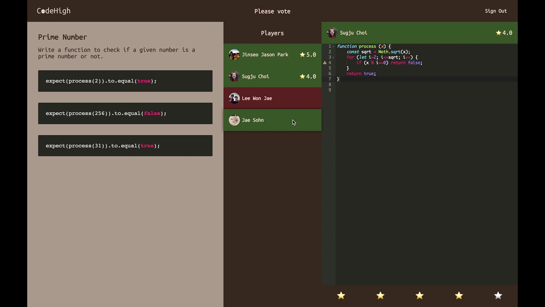This screenshot has height=307, width=545.
Task: Switch to Lee Won Jae in the Players list
Action: pyautogui.click(x=272, y=98)
